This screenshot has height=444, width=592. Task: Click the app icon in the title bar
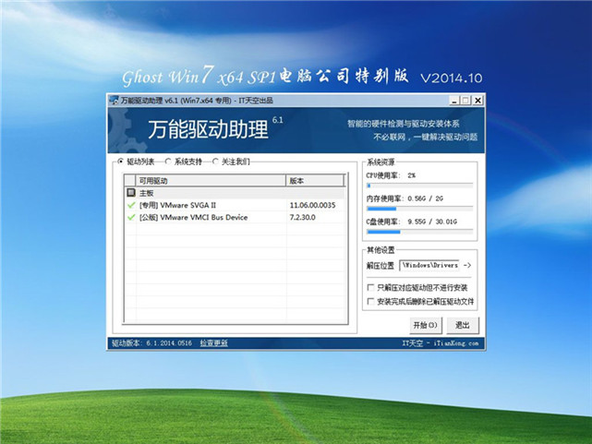point(115,100)
